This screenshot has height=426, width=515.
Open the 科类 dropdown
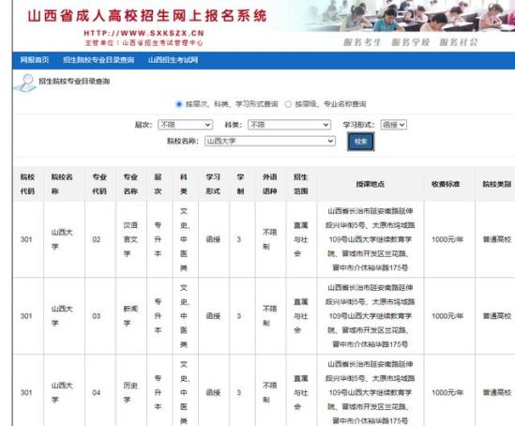[x=289, y=125]
